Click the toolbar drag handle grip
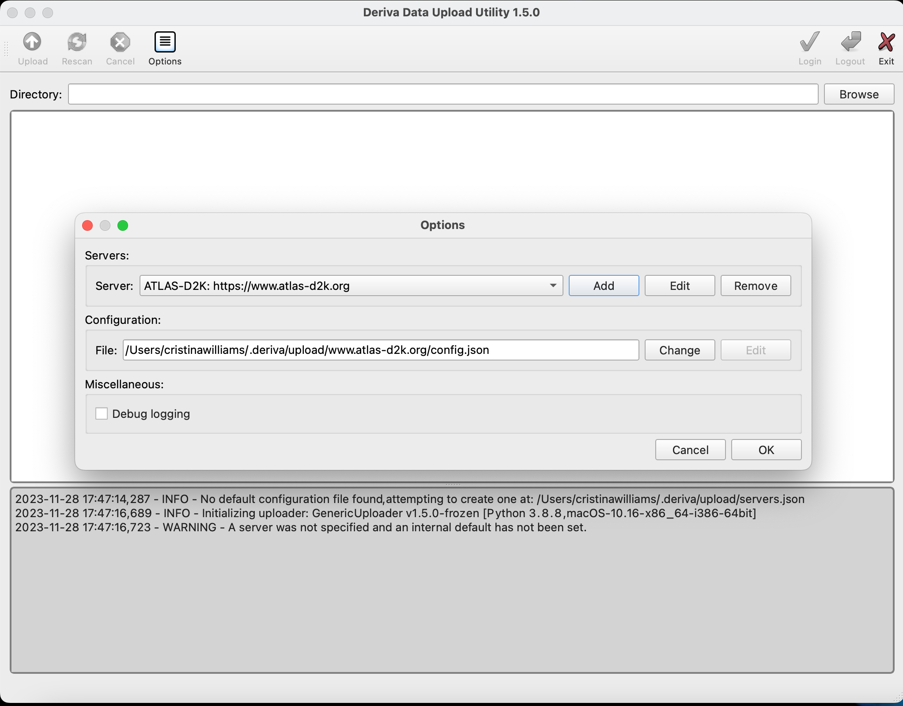Viewport: 903px width, 706px height. 6,49
